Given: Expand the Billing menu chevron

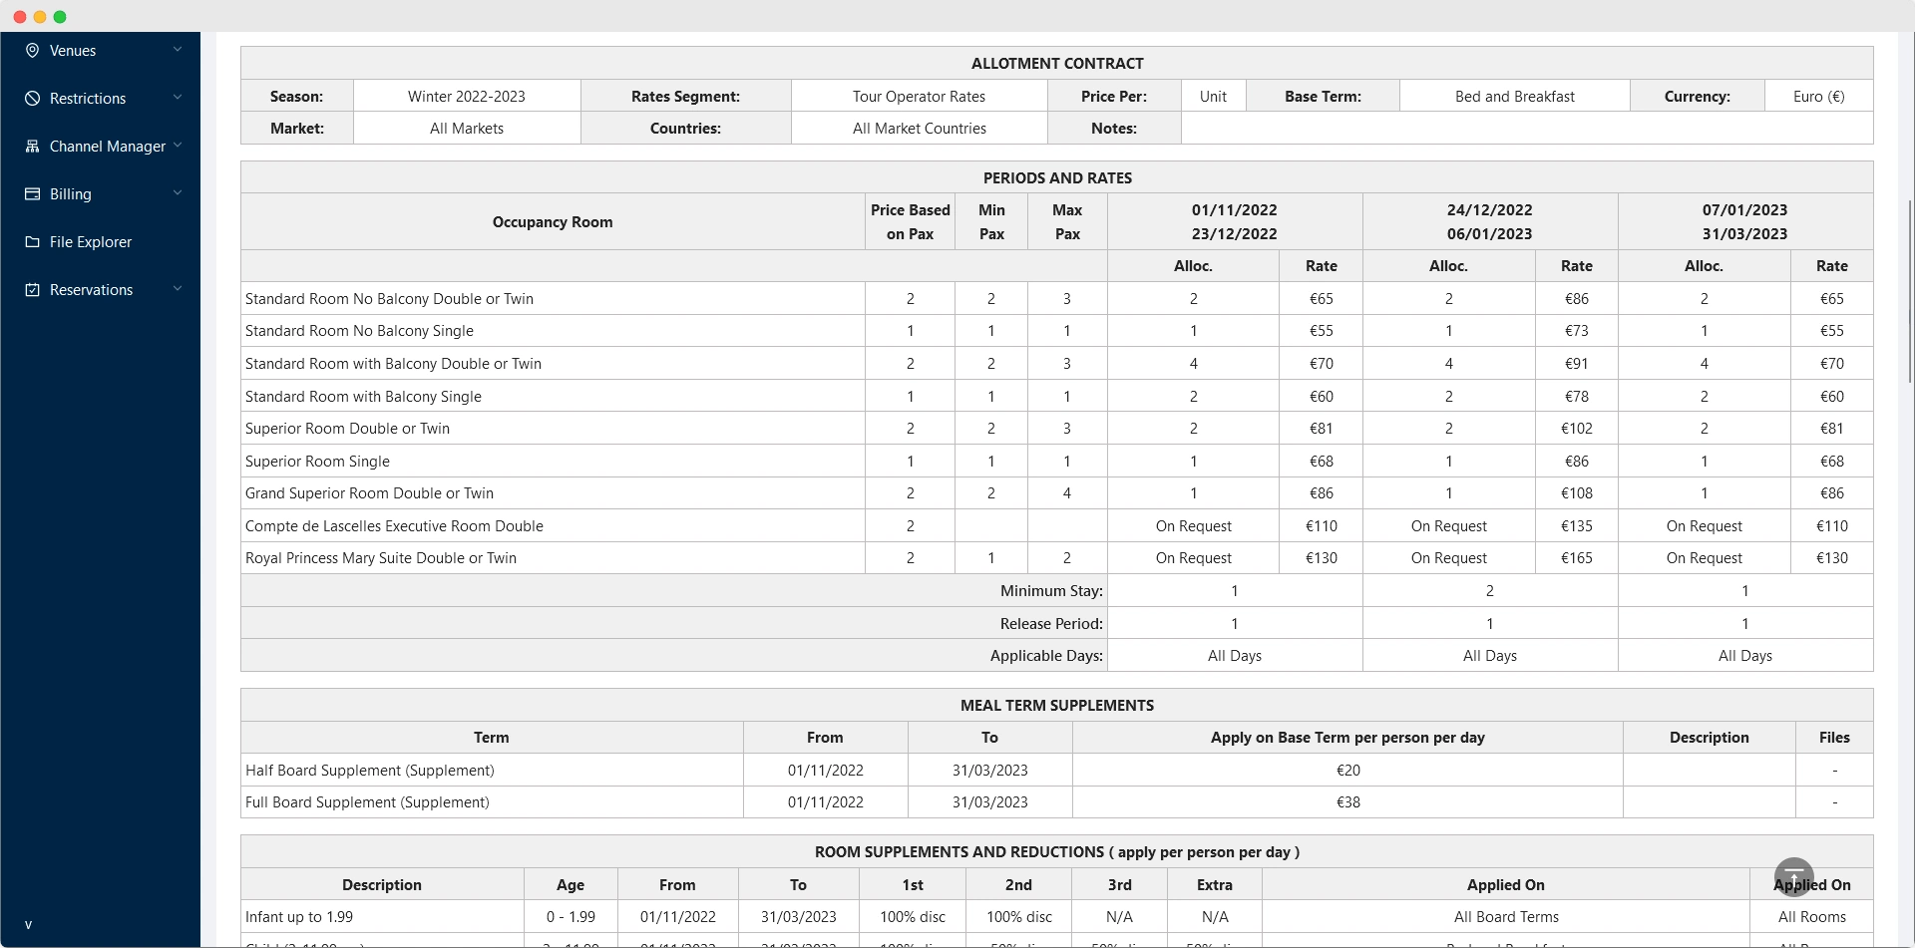Looking at the screenshot, I should (x=178, y=193).
